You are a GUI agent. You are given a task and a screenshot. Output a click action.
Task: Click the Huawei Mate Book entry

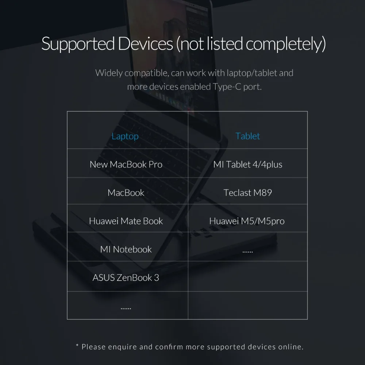point(126,221)
